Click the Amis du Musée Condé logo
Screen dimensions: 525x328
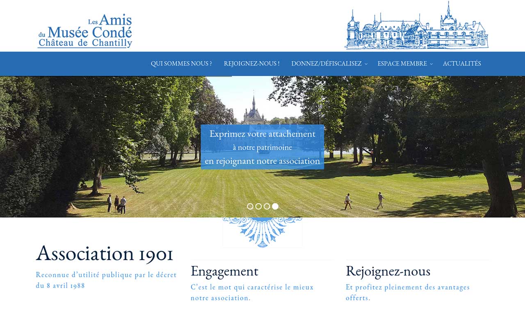tap(85, 31)
